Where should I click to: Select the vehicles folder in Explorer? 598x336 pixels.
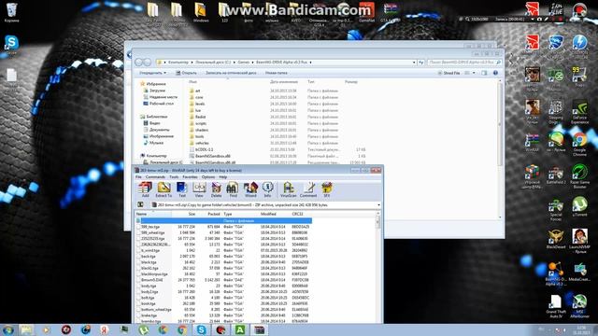coord(199,143)
